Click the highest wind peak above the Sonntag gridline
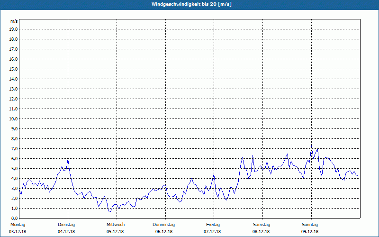Image resolution: width=379 pixels, height=237 pixels. [x=311, y=146]
